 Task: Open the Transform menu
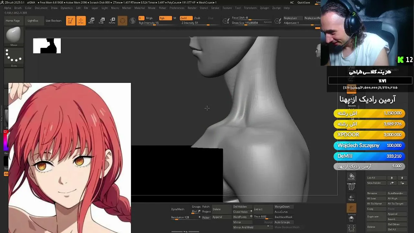[250, 8]
